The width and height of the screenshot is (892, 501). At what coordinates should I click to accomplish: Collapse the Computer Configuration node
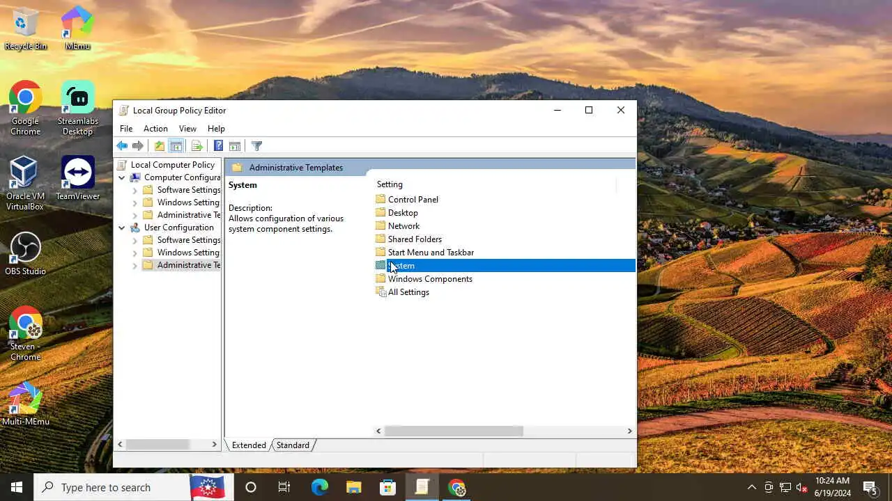(122, 177)
